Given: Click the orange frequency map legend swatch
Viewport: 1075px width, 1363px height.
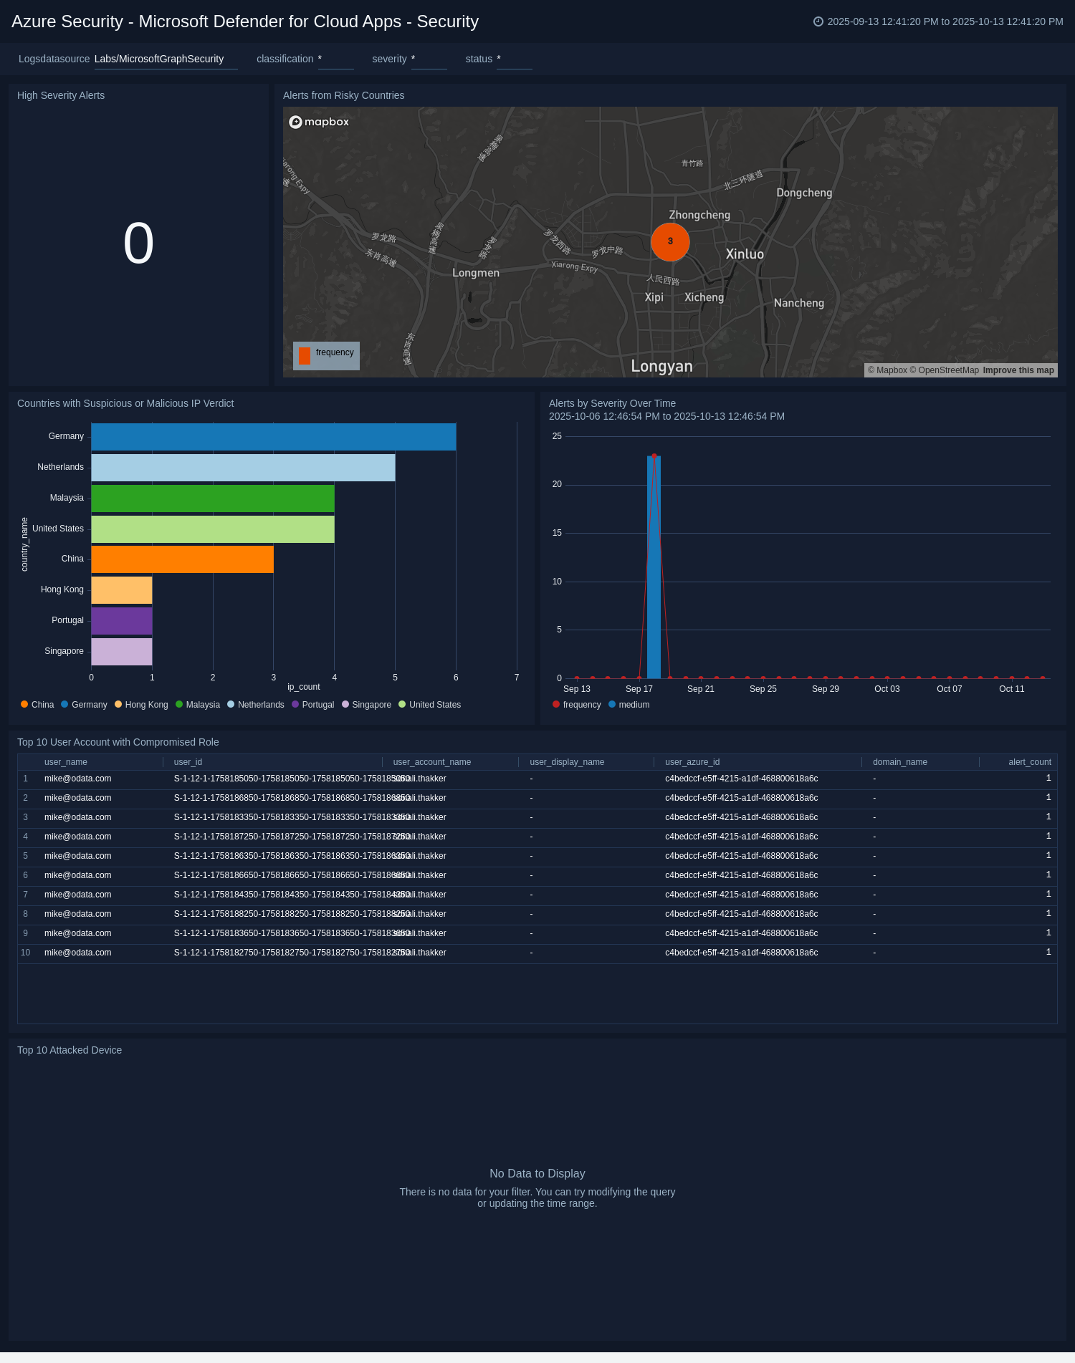Looking at the screenshot, I should 305,355.
